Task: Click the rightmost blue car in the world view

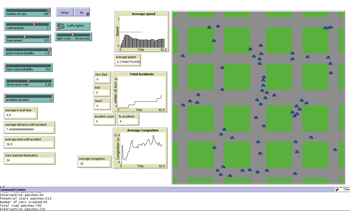Action: pos(335,150)
